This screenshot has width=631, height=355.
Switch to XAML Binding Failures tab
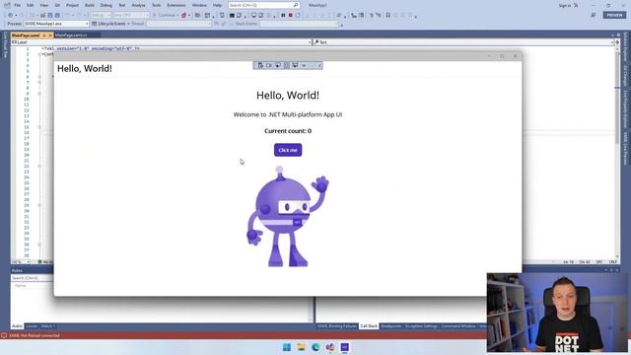click(337, 326)
